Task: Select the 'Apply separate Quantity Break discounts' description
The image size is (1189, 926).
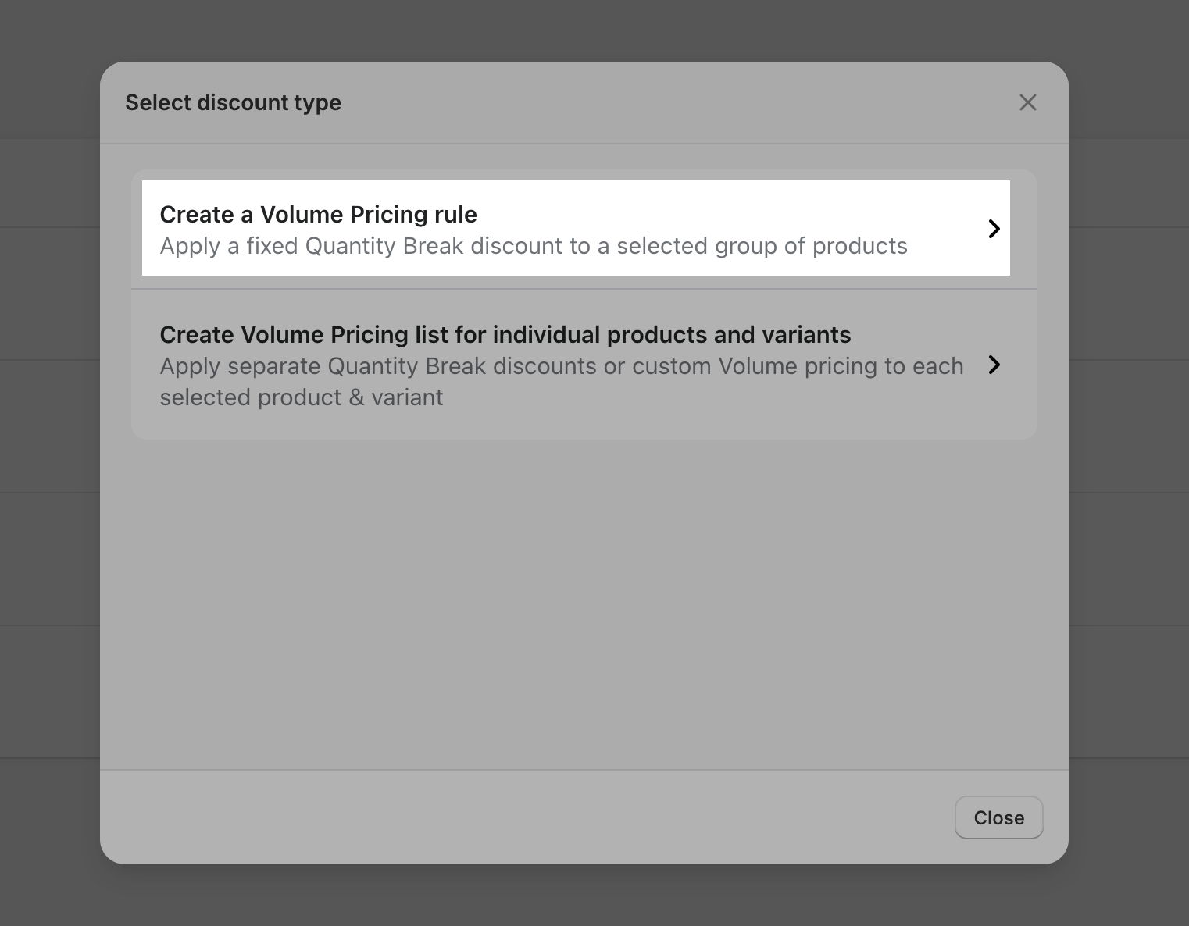Action: pyautogui.click(x=562, y=381)
